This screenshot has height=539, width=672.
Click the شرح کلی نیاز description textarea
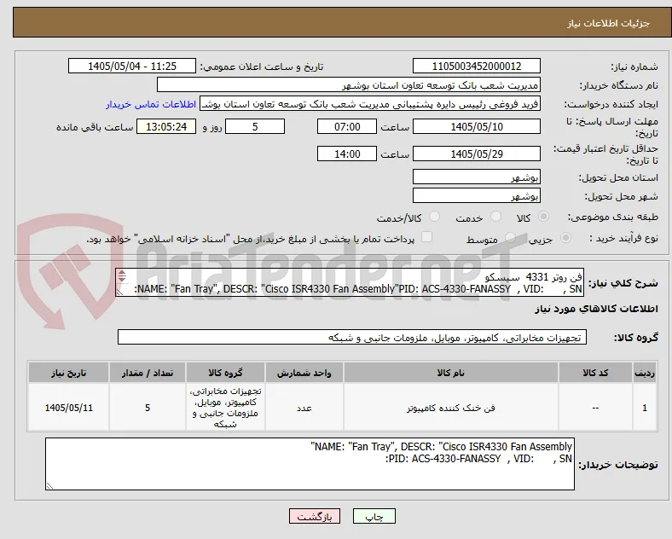[350, 282]
